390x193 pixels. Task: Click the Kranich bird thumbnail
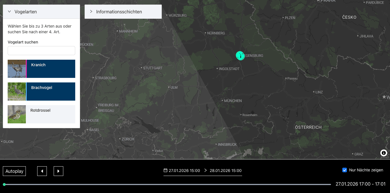coord(17,69)
